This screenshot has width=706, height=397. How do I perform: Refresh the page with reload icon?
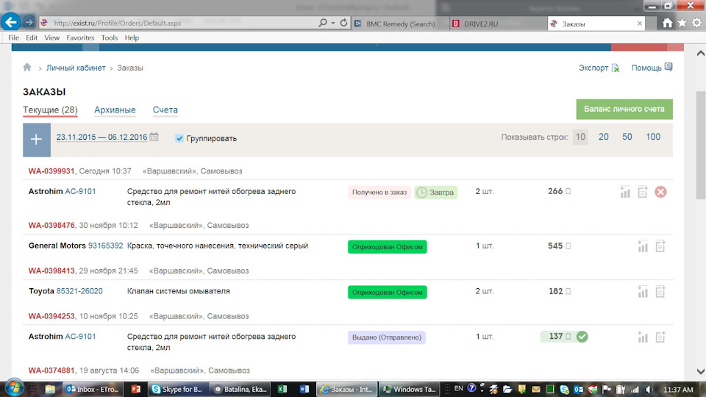[343, 23]
